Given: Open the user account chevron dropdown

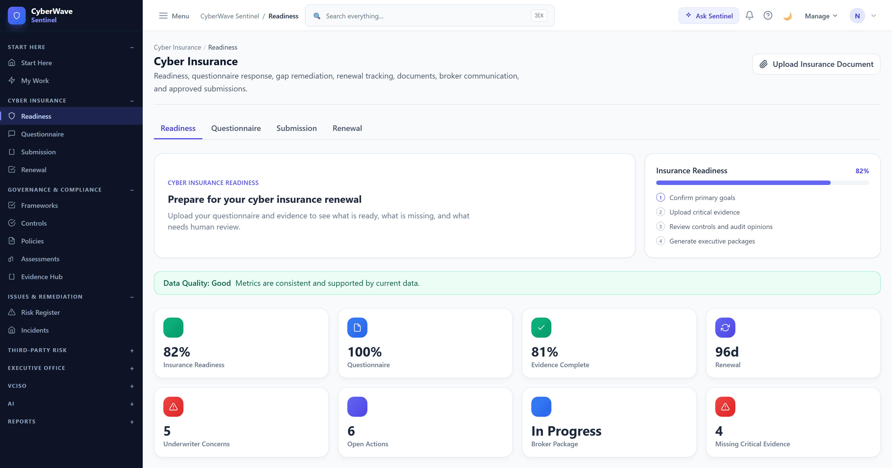Looking at the screenshot, I should [x=874, y=16].
